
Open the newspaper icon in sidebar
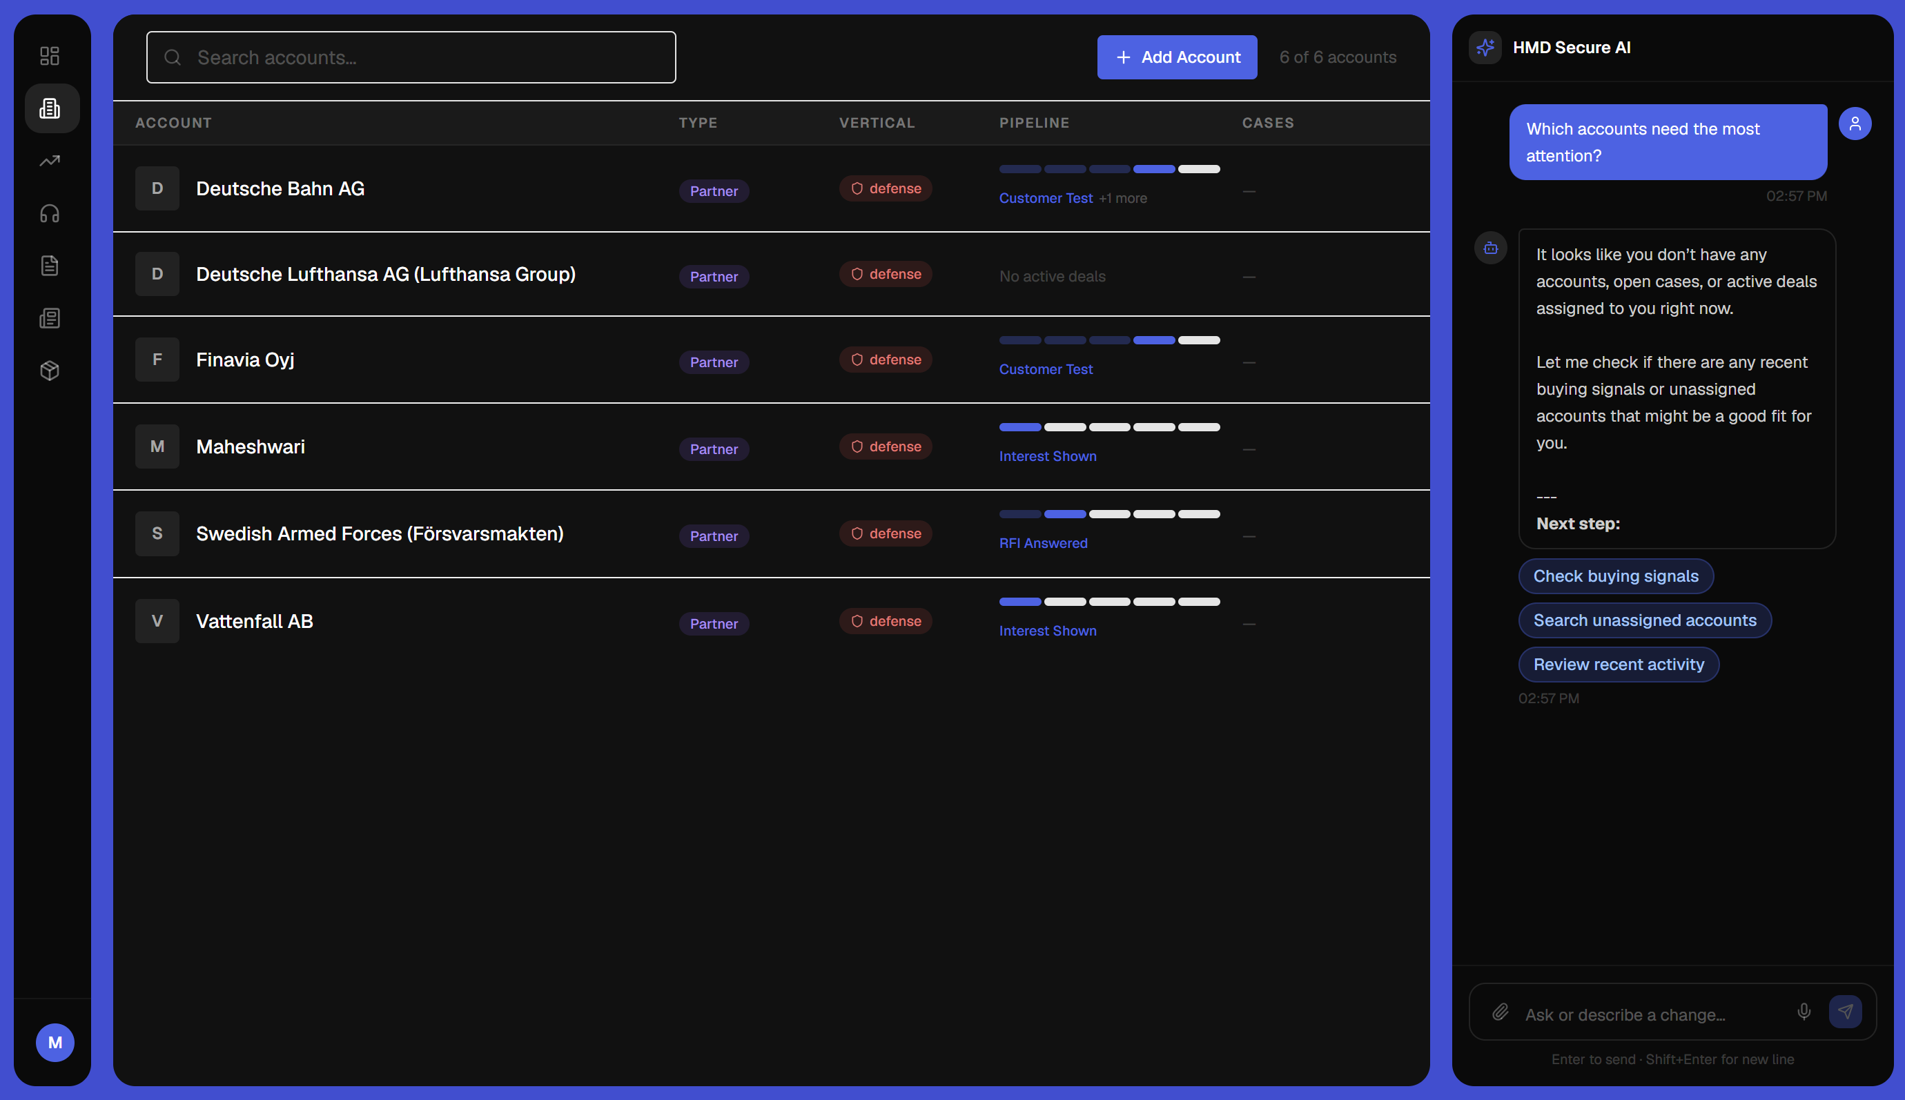pos(50,318)
